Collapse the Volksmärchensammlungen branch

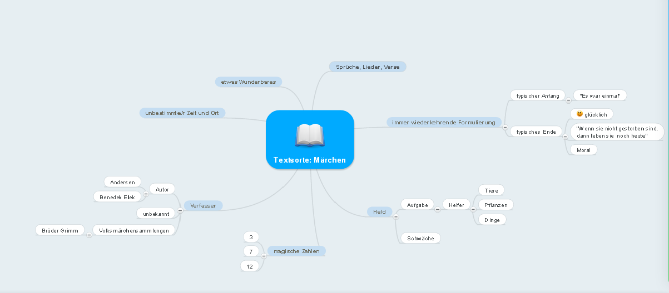point(88,235)
